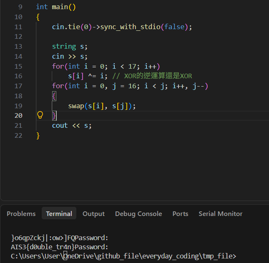Click the closing brace of main on line 22
This screenshot has height=263, width=269.
tap(38, 136)
